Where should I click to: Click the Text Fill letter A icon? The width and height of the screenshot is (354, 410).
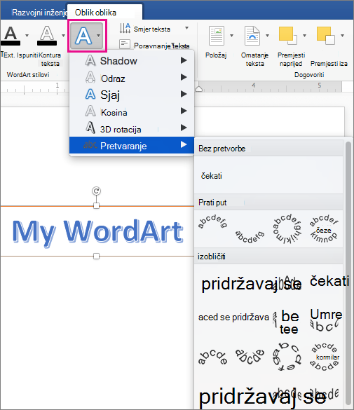click(x=11, y=35)
